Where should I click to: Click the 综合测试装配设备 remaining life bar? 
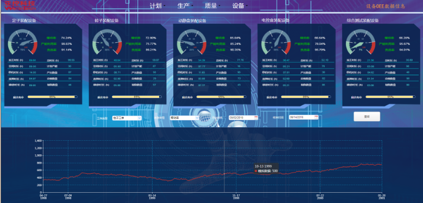pos(390,97)
